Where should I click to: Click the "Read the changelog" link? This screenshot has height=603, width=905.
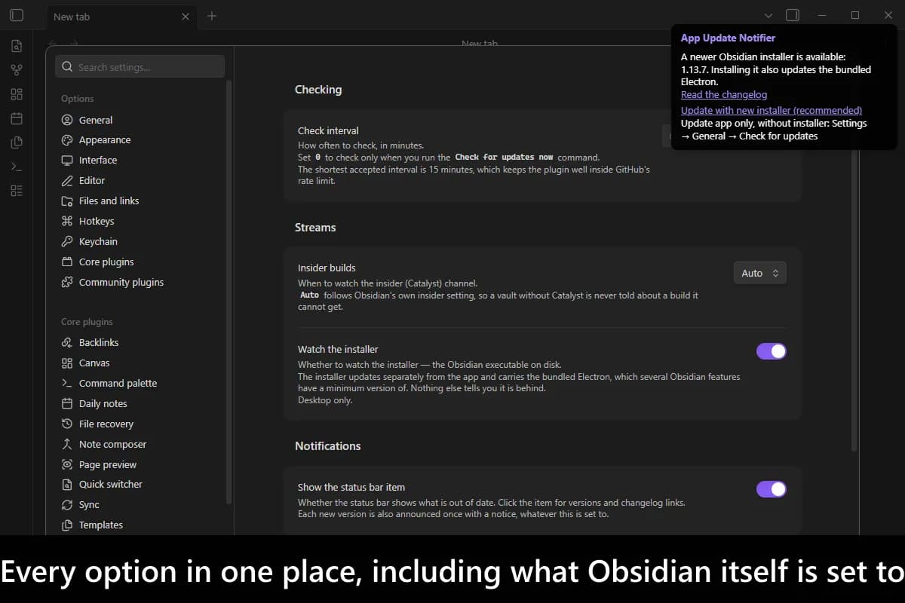(x=724, y=94)
